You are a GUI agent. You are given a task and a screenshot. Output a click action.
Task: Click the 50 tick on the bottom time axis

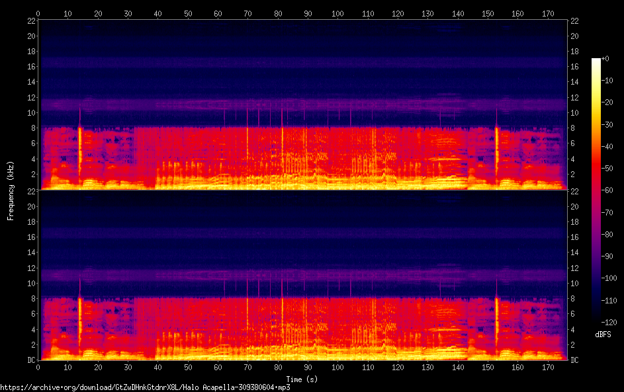click(188, 366)
